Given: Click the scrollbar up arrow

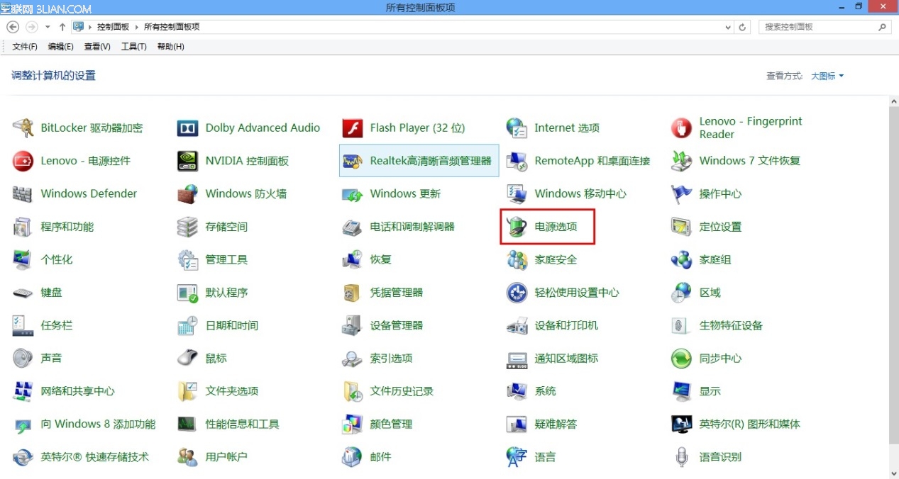Looking at the screenshot, I should (x=893, y=101).
